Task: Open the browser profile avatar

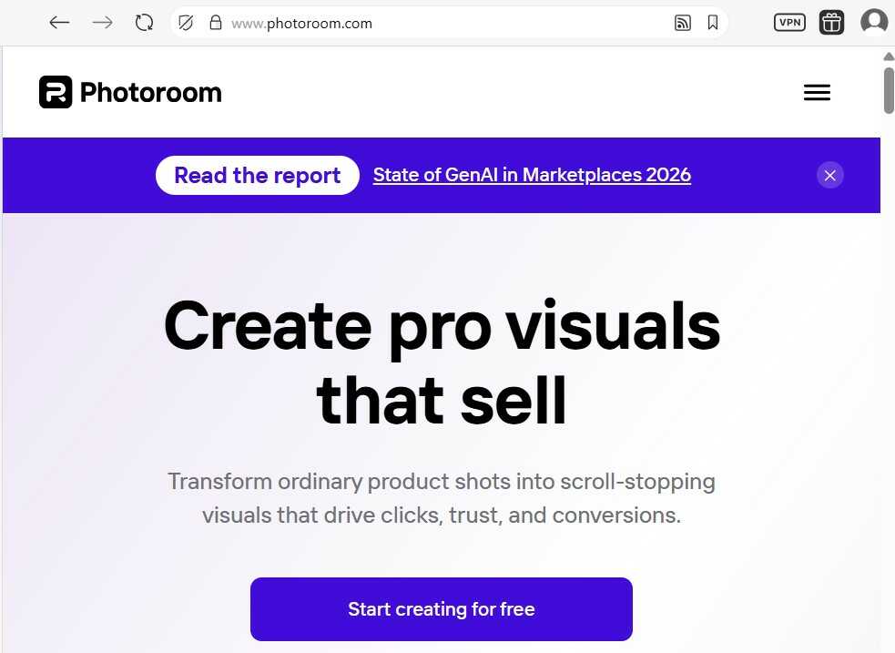Action: tap(874, 22)
